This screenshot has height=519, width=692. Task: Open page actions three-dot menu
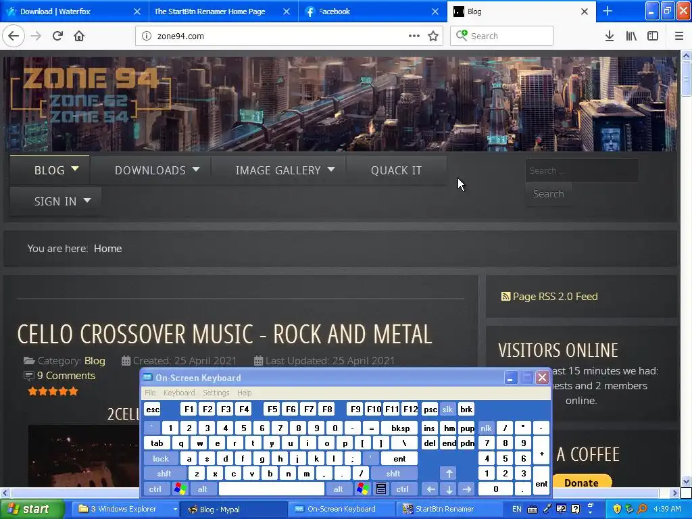pos(414,36)
